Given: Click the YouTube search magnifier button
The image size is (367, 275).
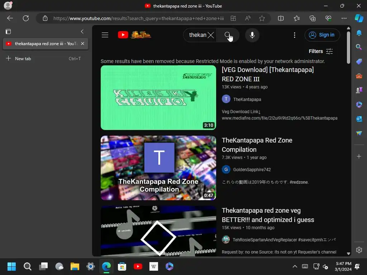Looking at the screenshot, I should 228,35.
